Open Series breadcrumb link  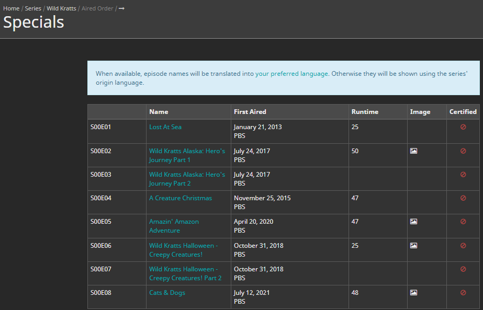click(x=33, y=8)
